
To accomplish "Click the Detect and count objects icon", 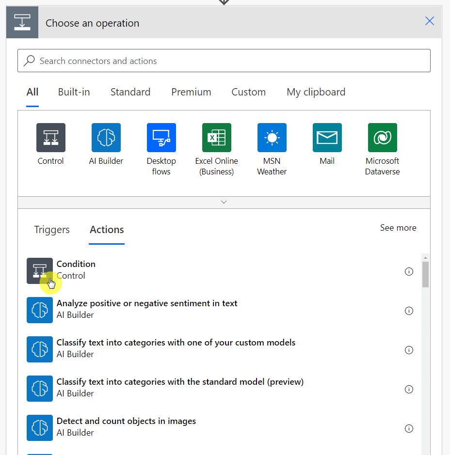I will pyautogui.click(x=40, y=428).
